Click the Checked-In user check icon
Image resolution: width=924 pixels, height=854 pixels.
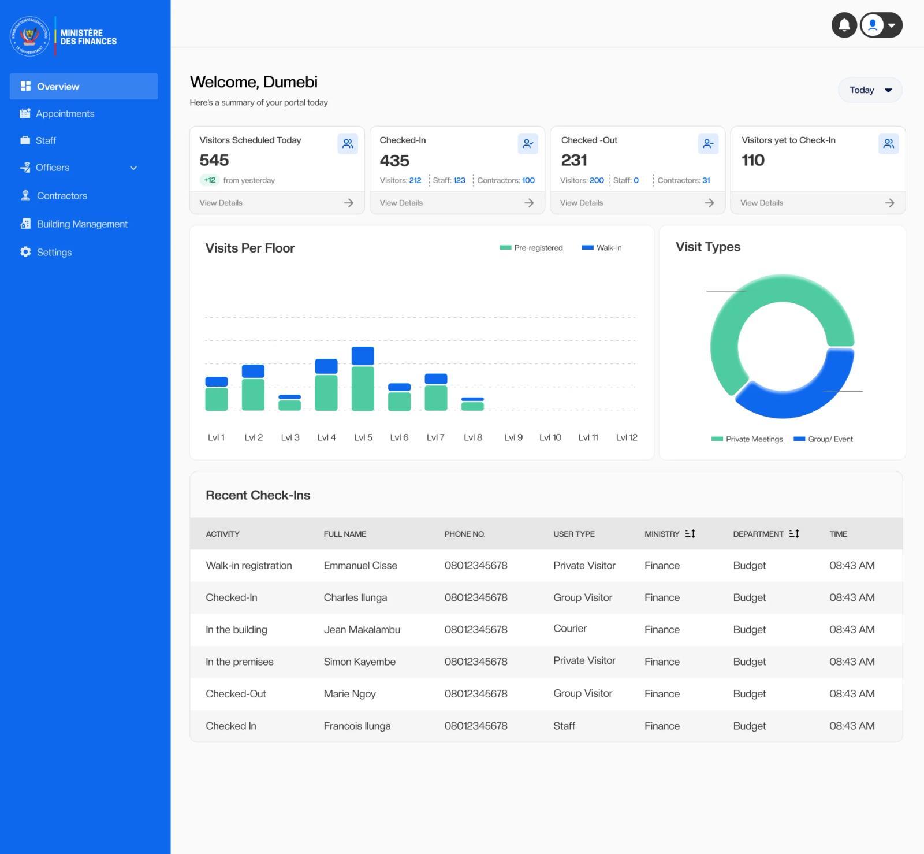click(528, 144)
